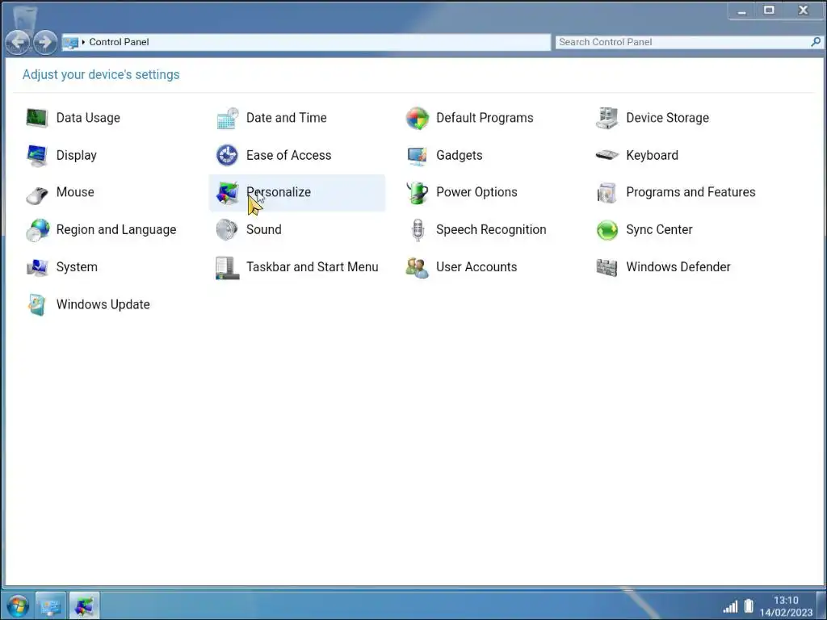Click the Programs and Features icon
Image resolution: width=827 pixels, height=620 pixels.
coord(607,193)
